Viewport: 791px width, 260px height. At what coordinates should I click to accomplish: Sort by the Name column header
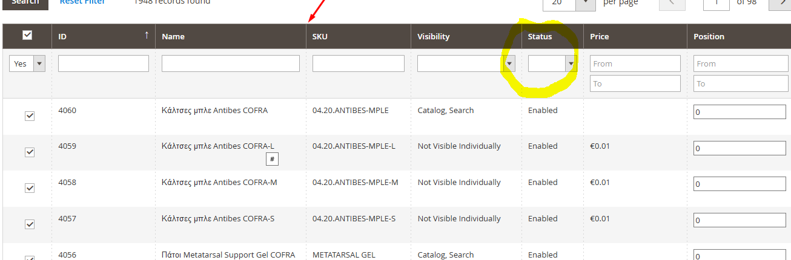point(173,36)
